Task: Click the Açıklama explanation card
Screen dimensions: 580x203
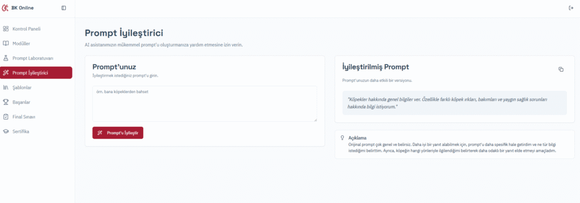Action: pyautogui.click(x=455, y=144)
